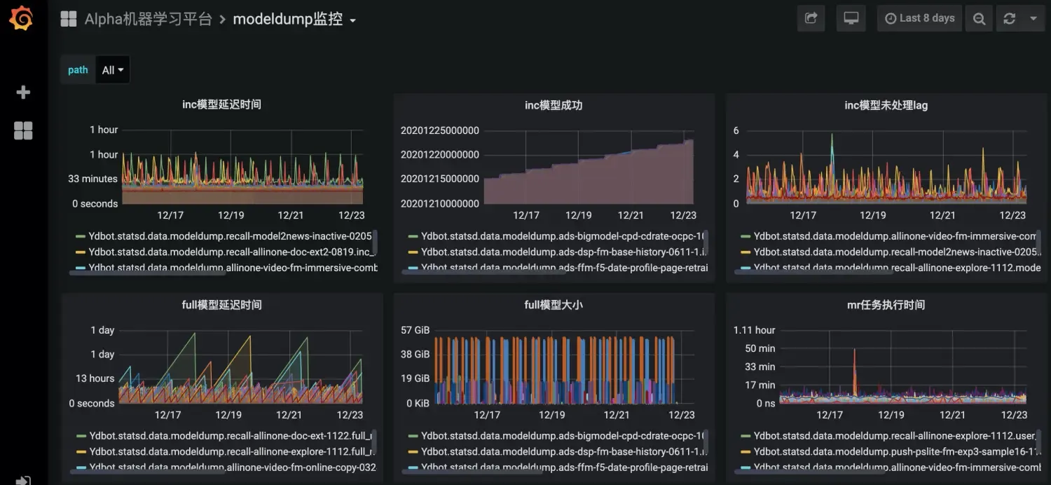Open the full模型大小 panel title menu
This screenshot has height=485, width=1051.
553,305
